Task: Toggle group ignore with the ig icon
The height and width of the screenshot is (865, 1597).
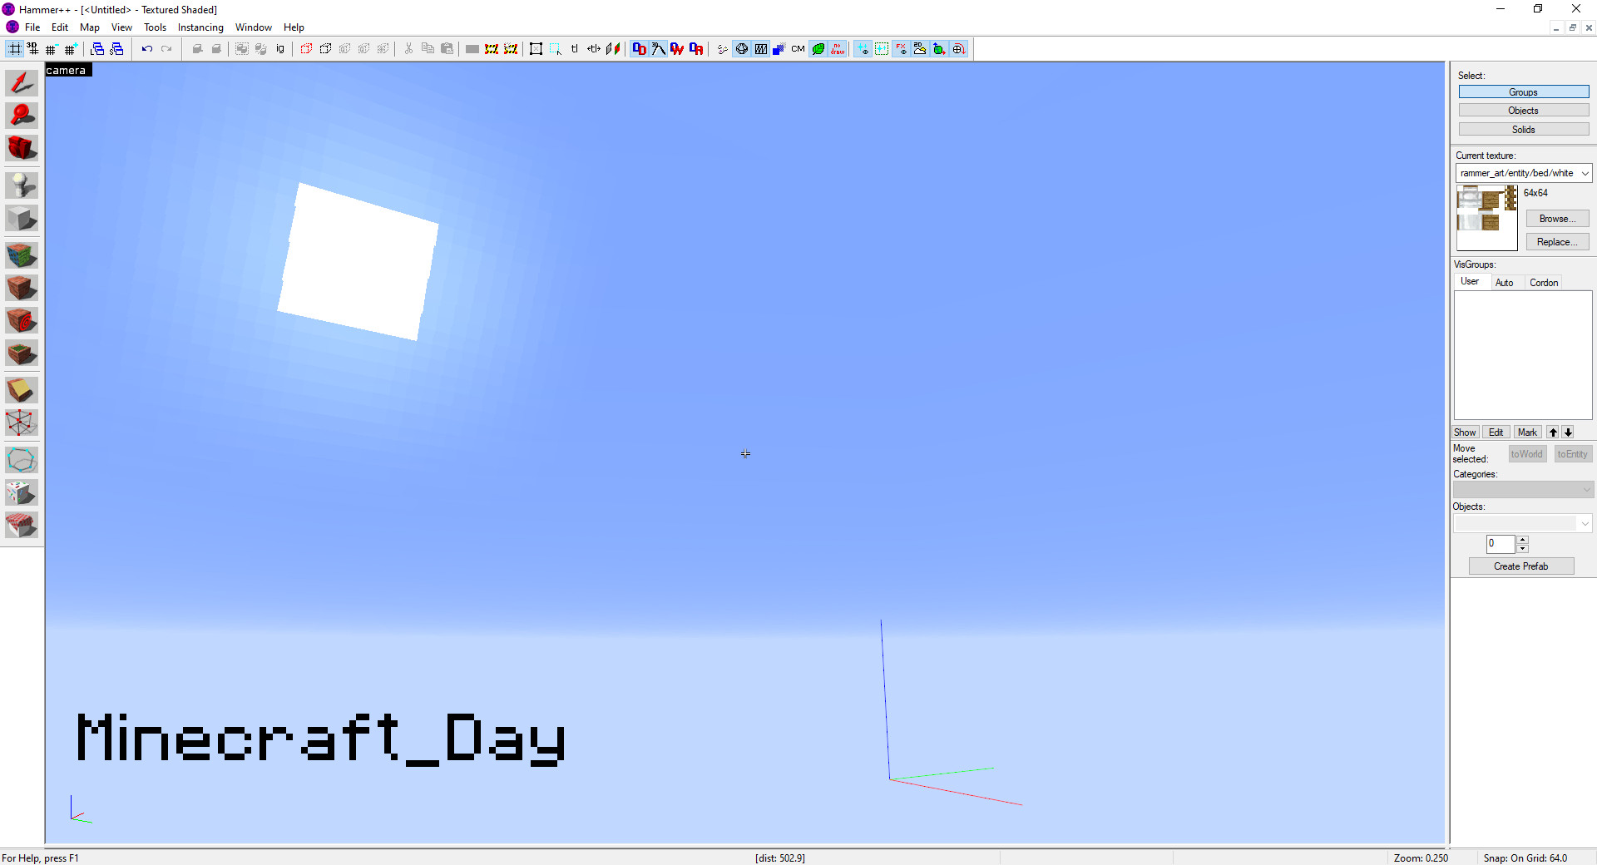Action: point(279,48)
